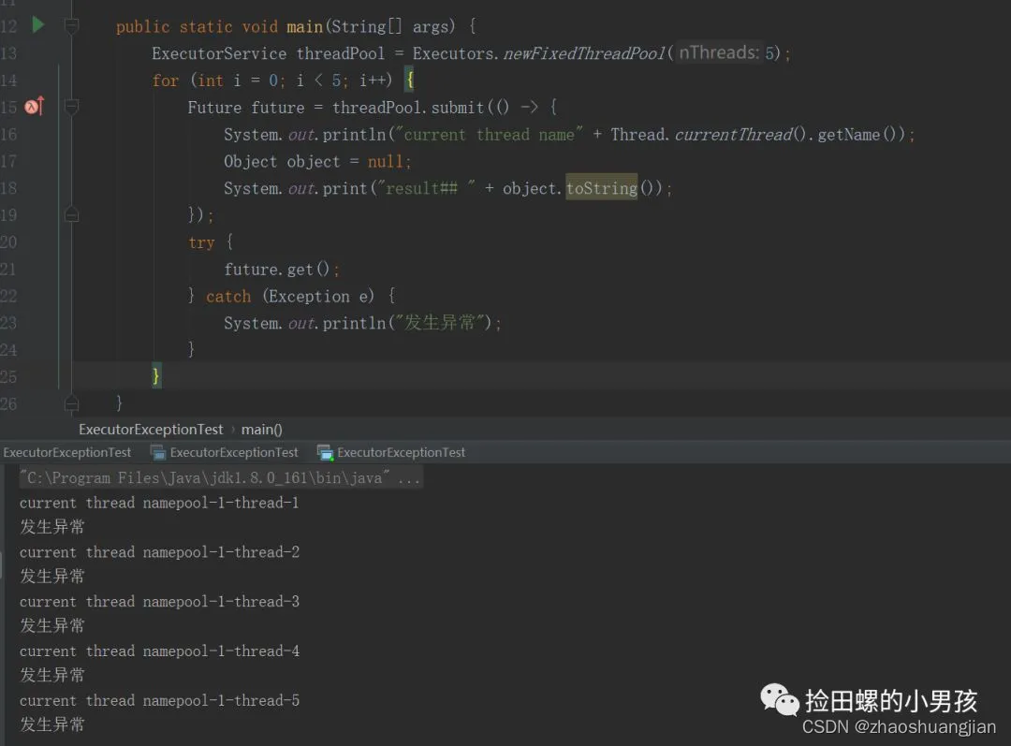Screen dimensions: 1011x746
Task: Click the console line namepool-1-thread-1
Action: click(159, 503)
